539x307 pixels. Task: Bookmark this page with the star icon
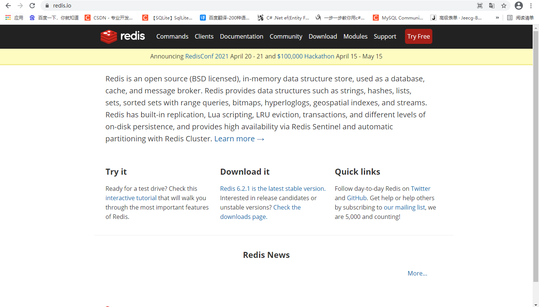coord(504,6)
